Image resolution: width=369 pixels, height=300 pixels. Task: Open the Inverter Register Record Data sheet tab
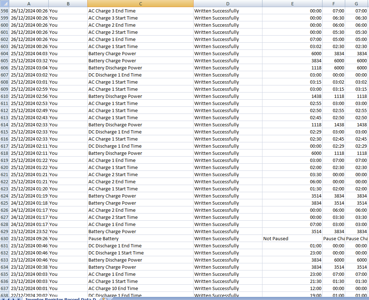pos(61,299)
